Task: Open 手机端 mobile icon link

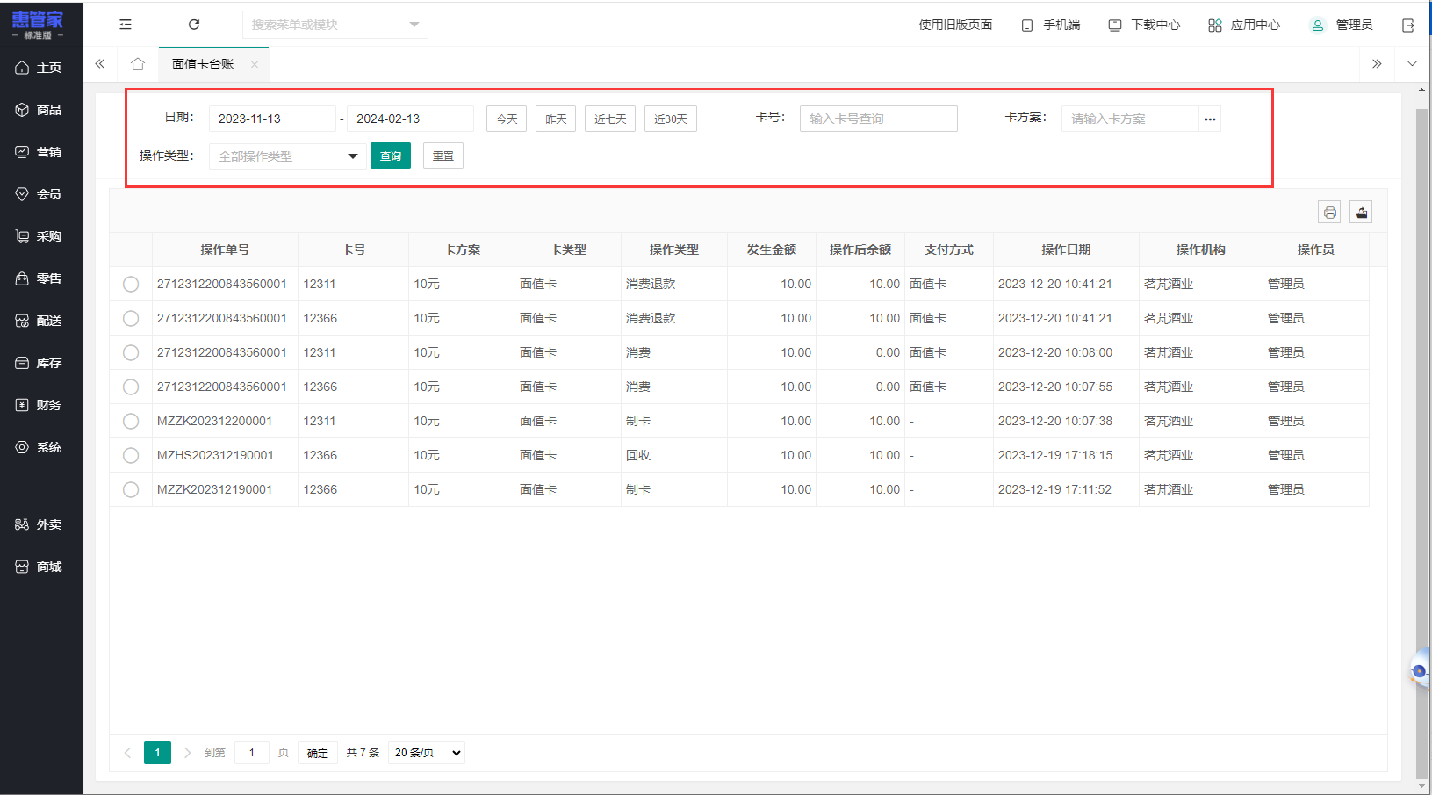Action: [1051, 25]
